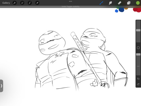141x106 pixels.
Task: Open the green active color picker
Action: point(138,3)
